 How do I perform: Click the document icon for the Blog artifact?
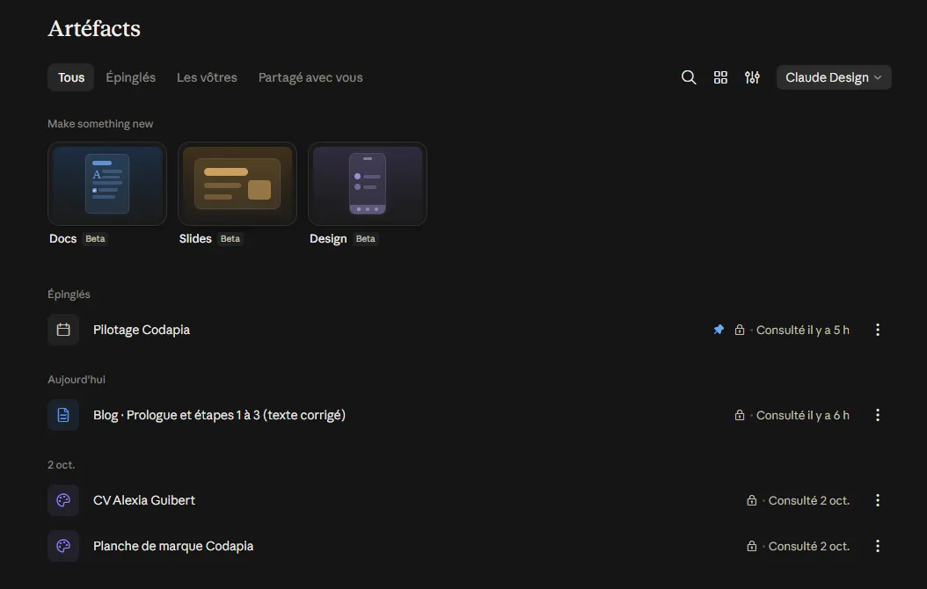click(x=63, y=415)
